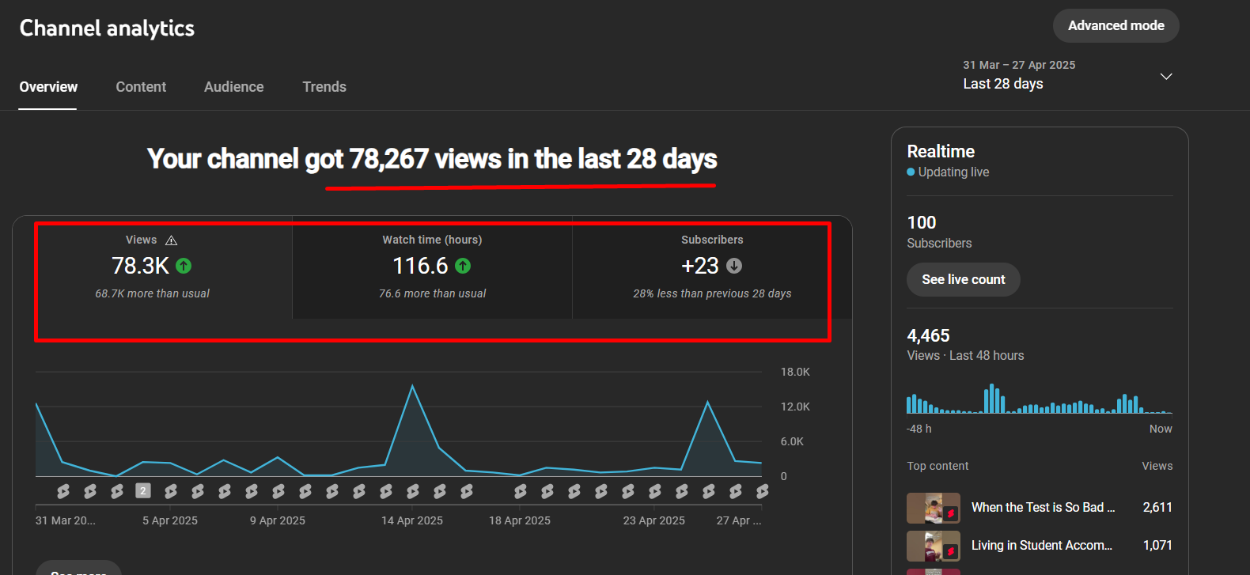Click green up arrow beside 116.6 hours
1250x575 pixels.
[463, 267]
